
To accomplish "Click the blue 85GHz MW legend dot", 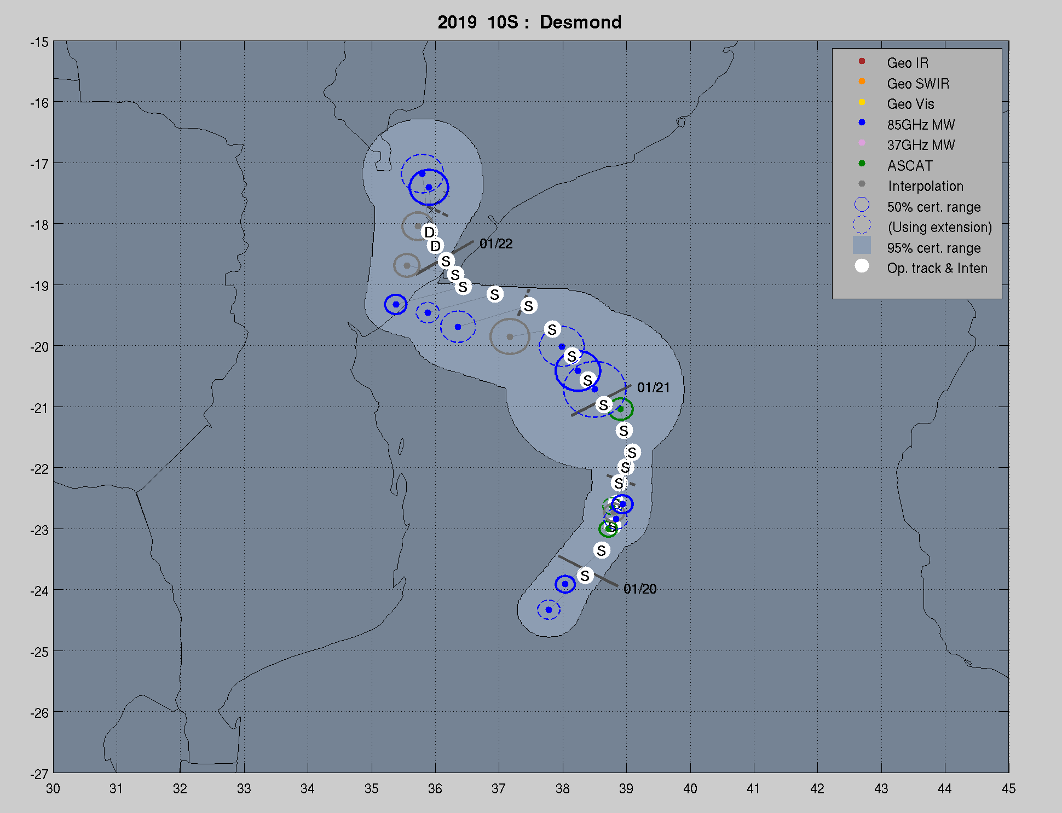I will pyautogui.click(x=862, y=123).
